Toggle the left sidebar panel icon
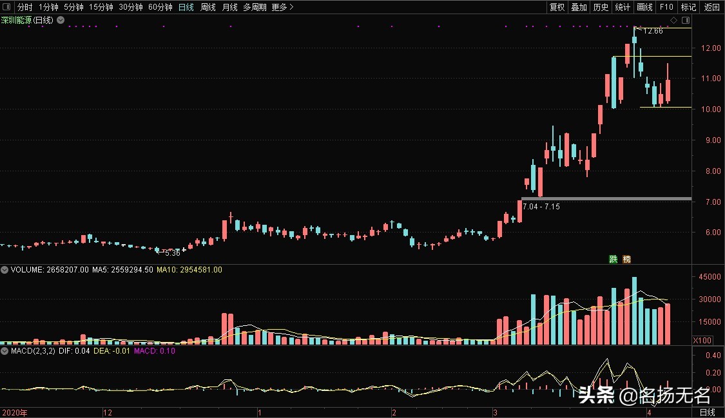 click(x=6, y=7)
